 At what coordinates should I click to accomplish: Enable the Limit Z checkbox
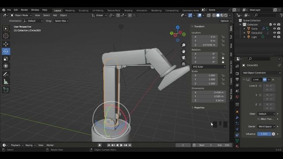click(260, 104)
